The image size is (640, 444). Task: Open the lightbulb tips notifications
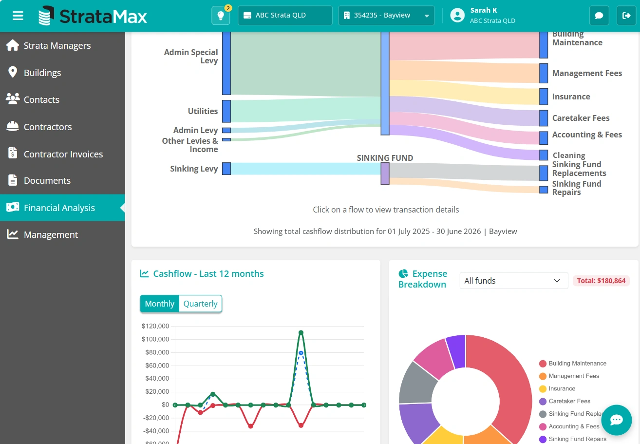(x=221, y=16)
